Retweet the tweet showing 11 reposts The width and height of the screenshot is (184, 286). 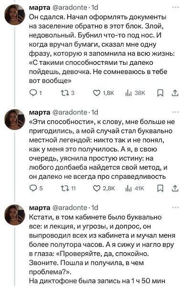pos(68,188)
